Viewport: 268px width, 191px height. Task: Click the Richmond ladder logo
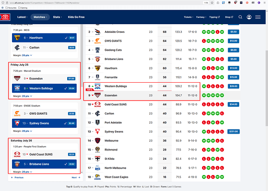pos(97,150)
